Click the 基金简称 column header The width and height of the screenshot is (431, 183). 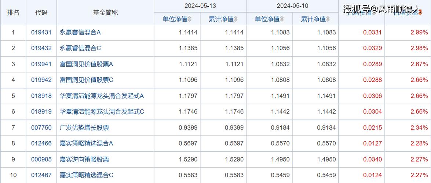105,12
